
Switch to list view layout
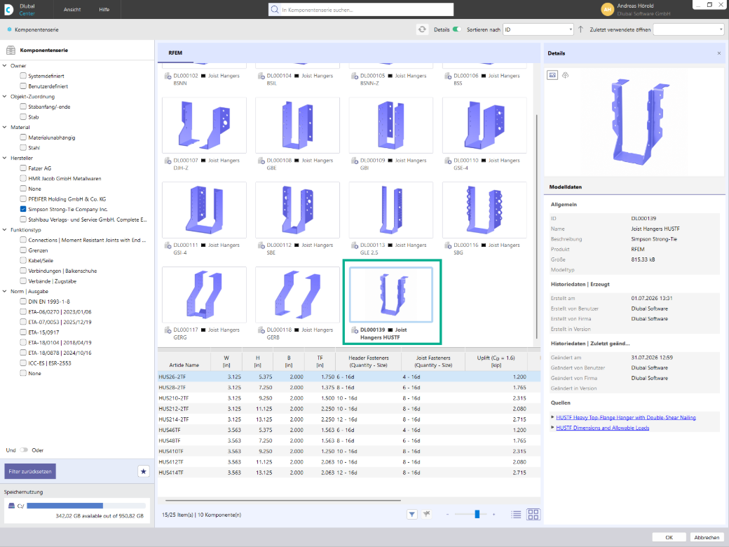click(x=516, y=515)
